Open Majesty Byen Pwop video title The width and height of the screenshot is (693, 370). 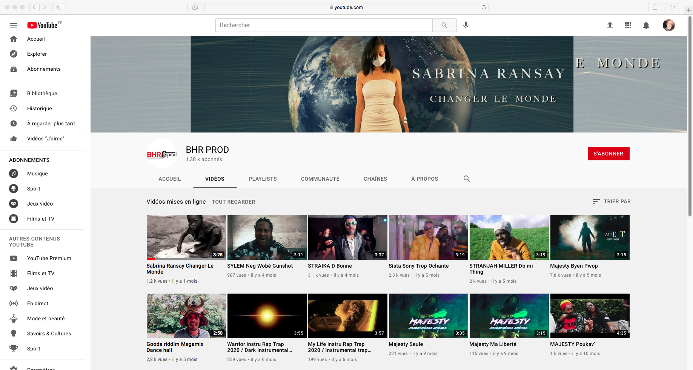[x=574, y=266]
